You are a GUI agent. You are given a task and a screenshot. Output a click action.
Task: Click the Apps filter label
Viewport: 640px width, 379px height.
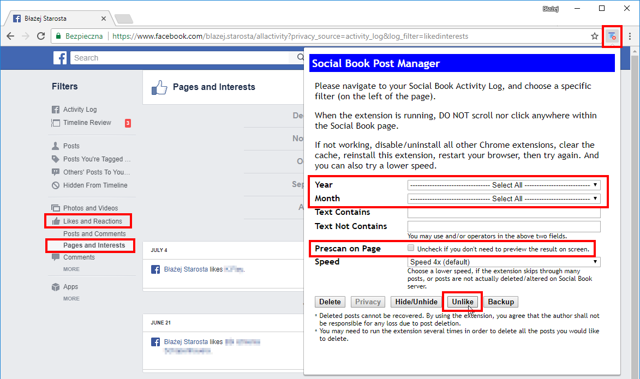coord(70,287)
